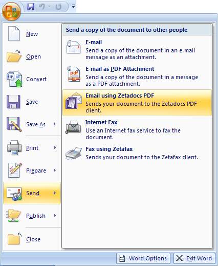Click the Undo arrow in Quick Access toolbar
The image size is (218, 266).
click(x=42, y=7)
